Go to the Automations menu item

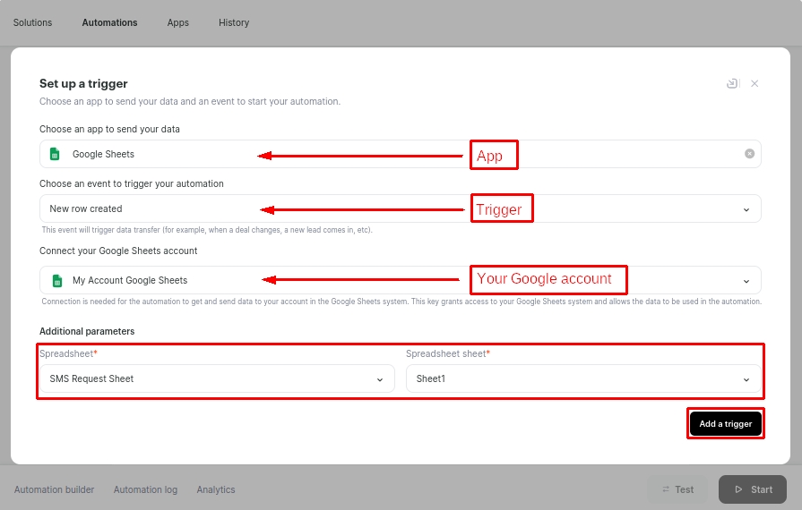point(109,22)
